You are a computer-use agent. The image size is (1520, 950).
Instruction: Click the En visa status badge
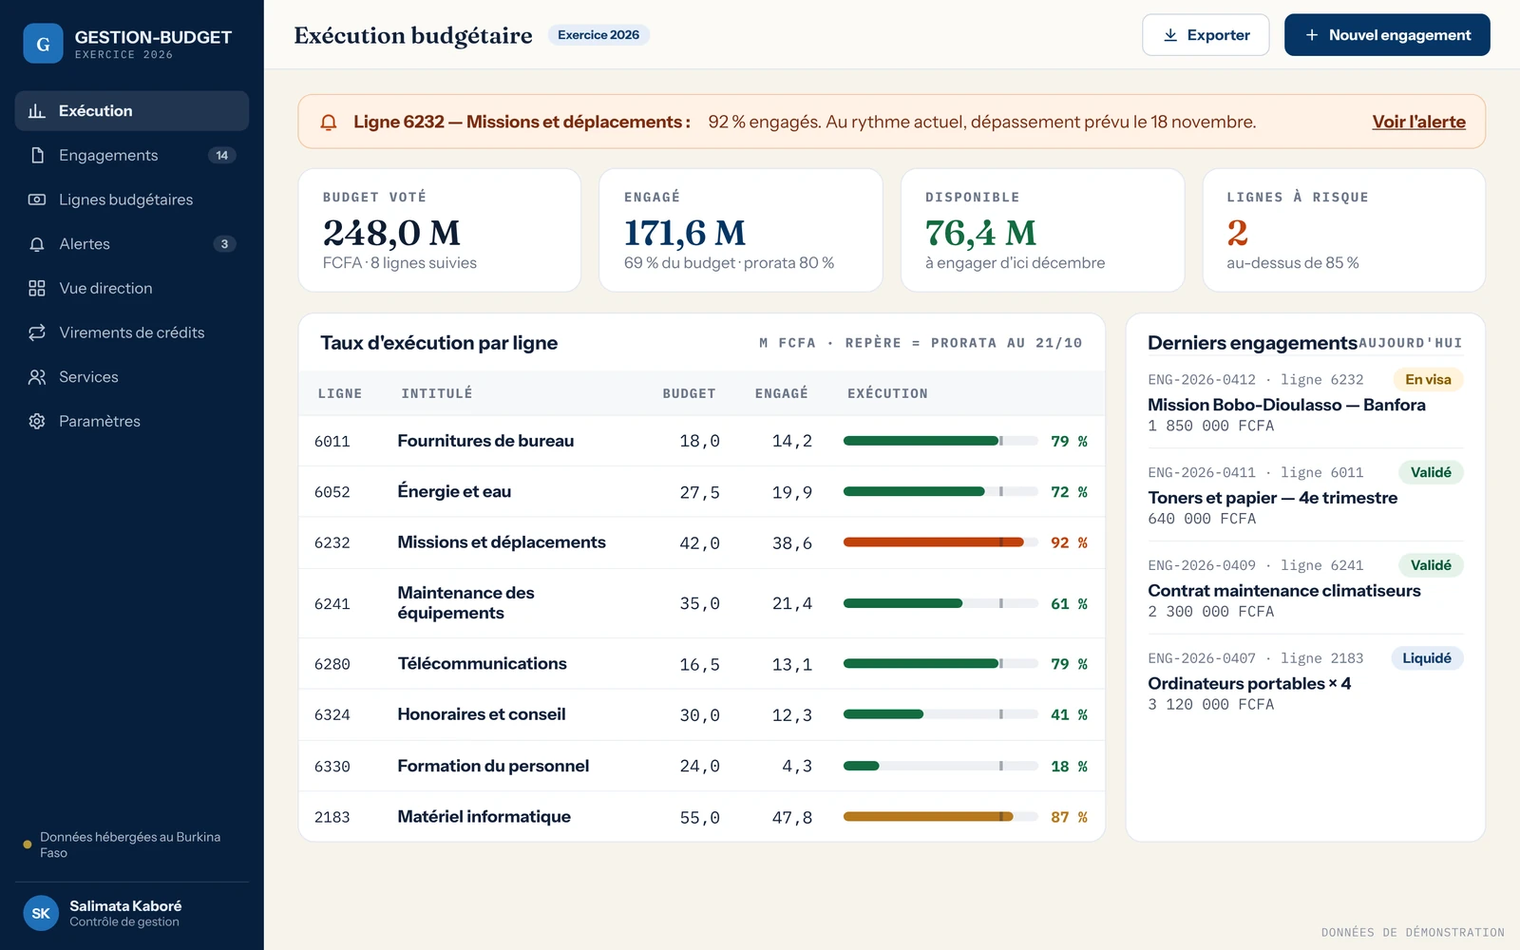click(x=1428, y=380)
